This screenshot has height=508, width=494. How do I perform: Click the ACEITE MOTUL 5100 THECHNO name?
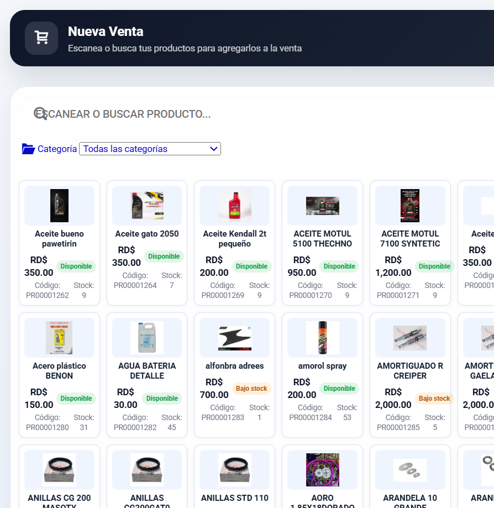(323, 238)
